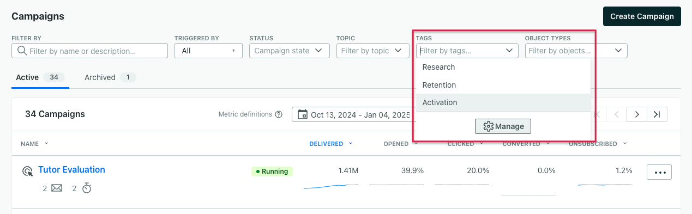
Task: Open the Filter by objects dropdown
Action: [576, 51]
